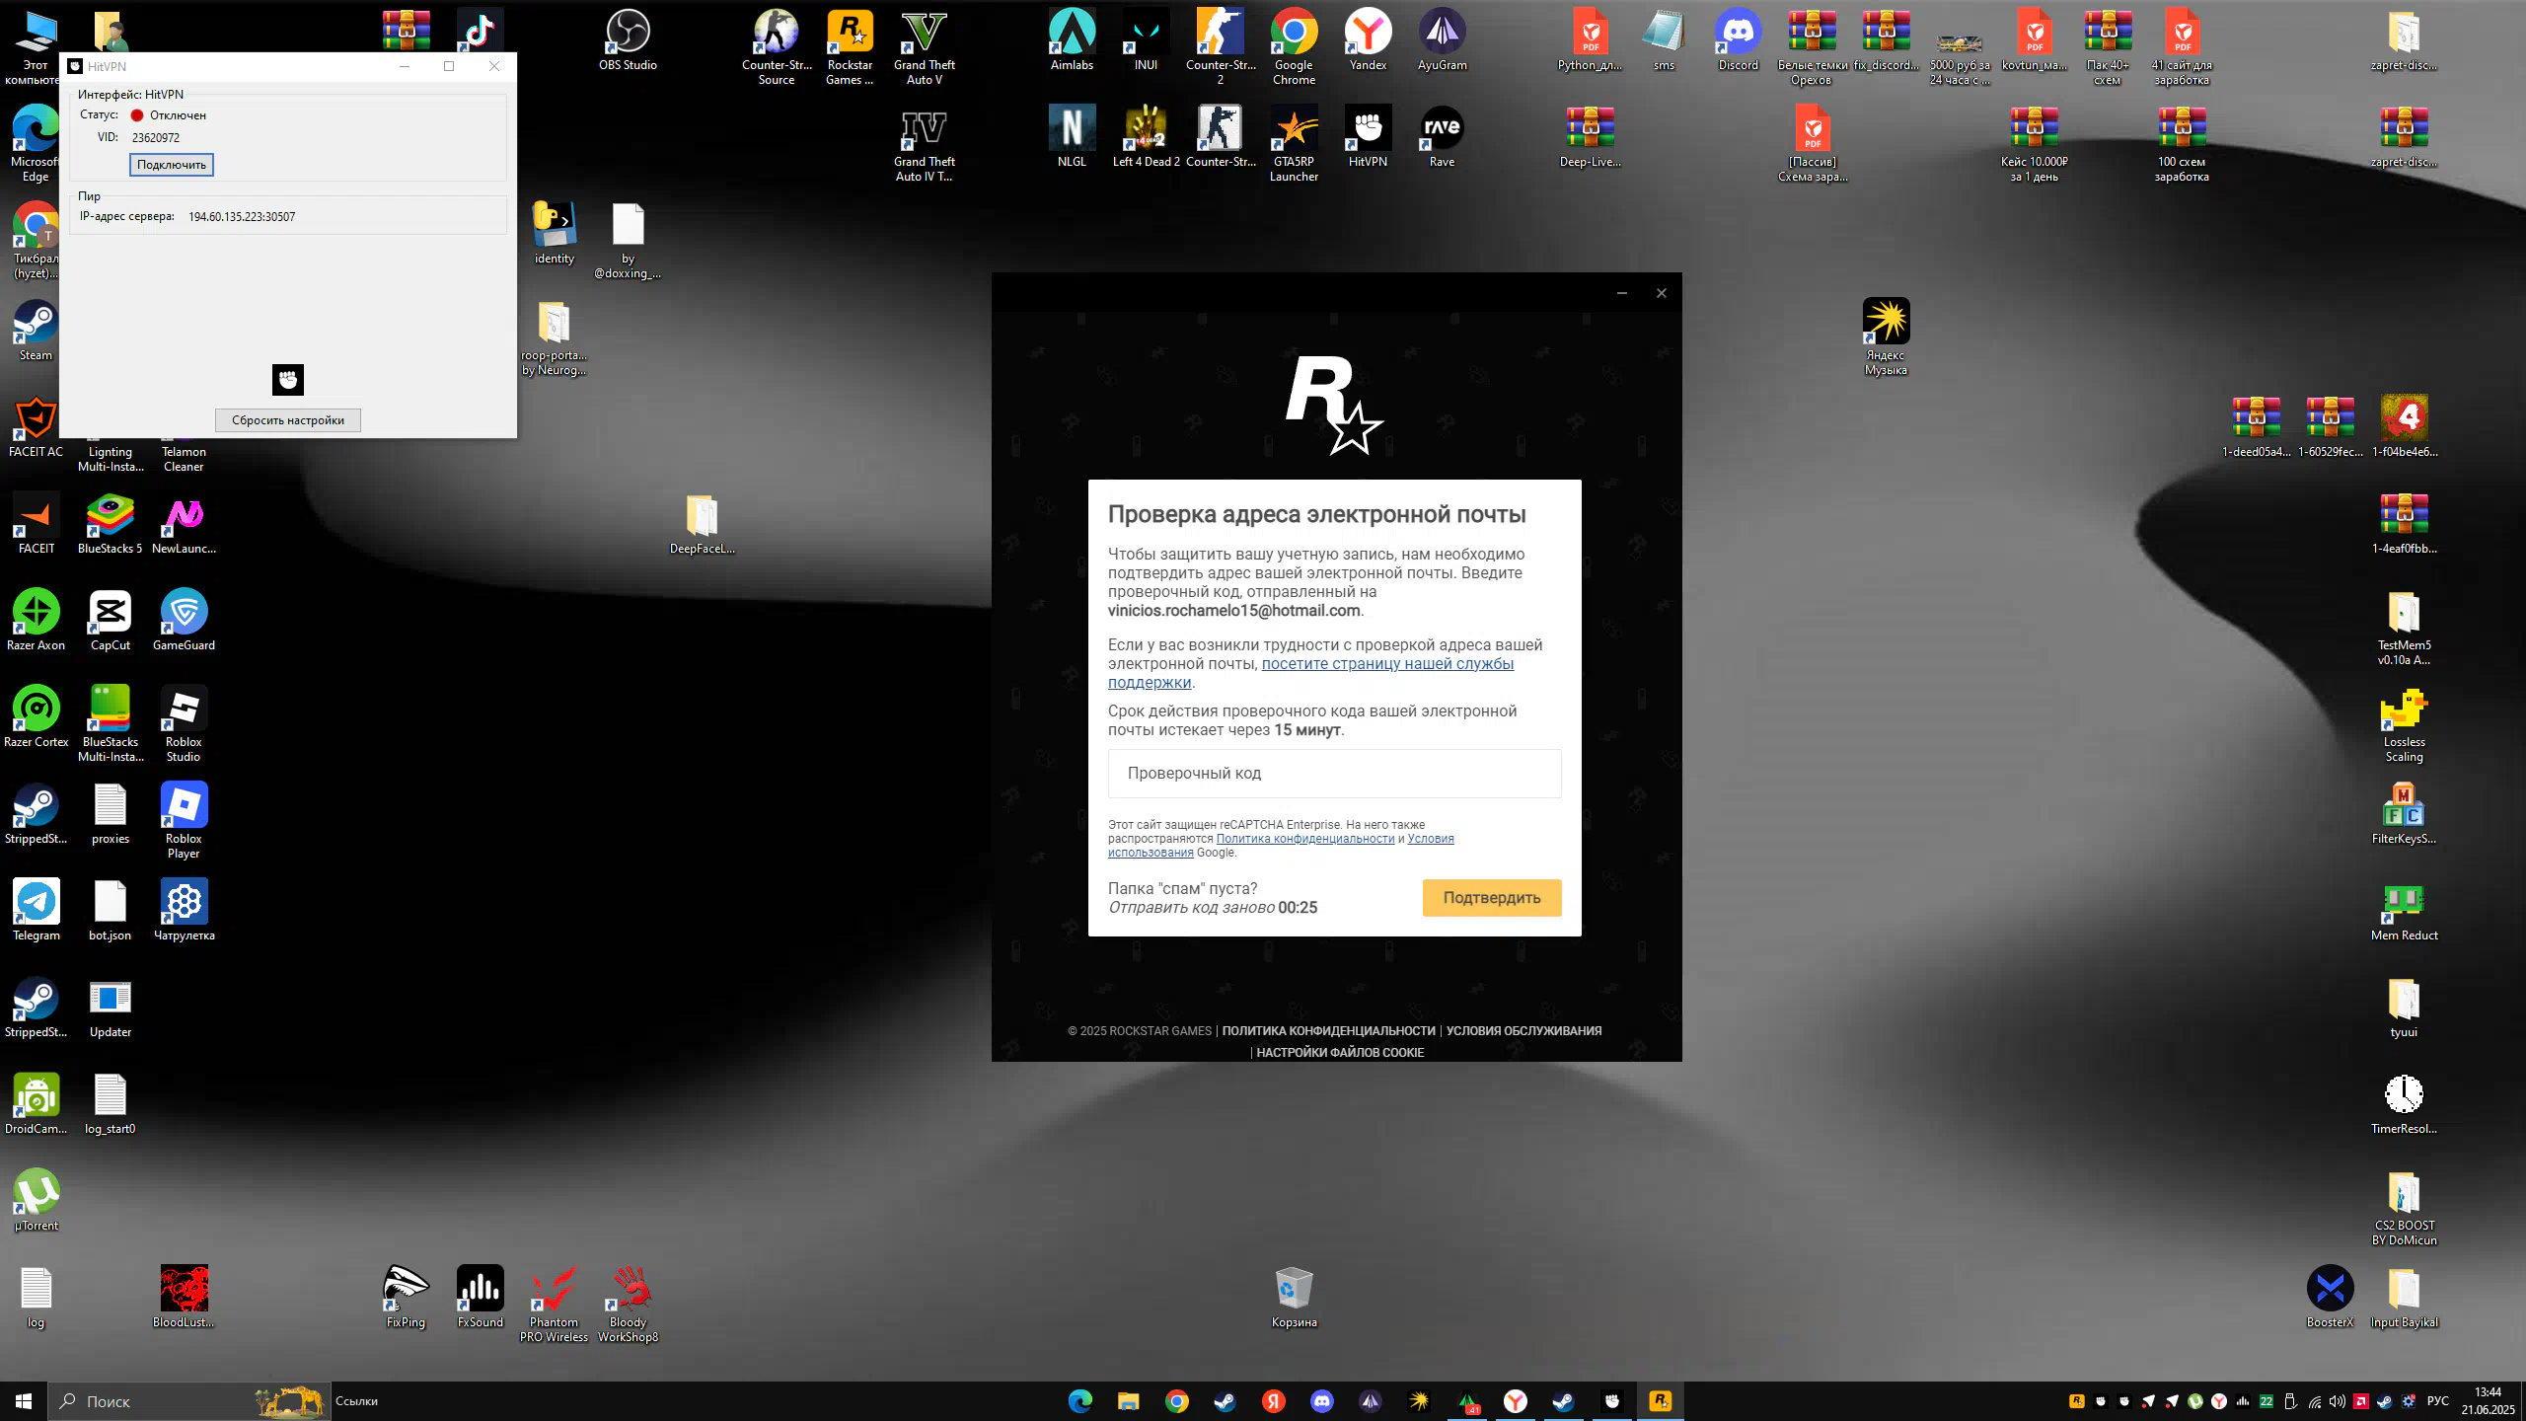Open TimerResolution desktop icon
The height and width of the screenshot is (1421, 2526).
pos(2404,1104)
